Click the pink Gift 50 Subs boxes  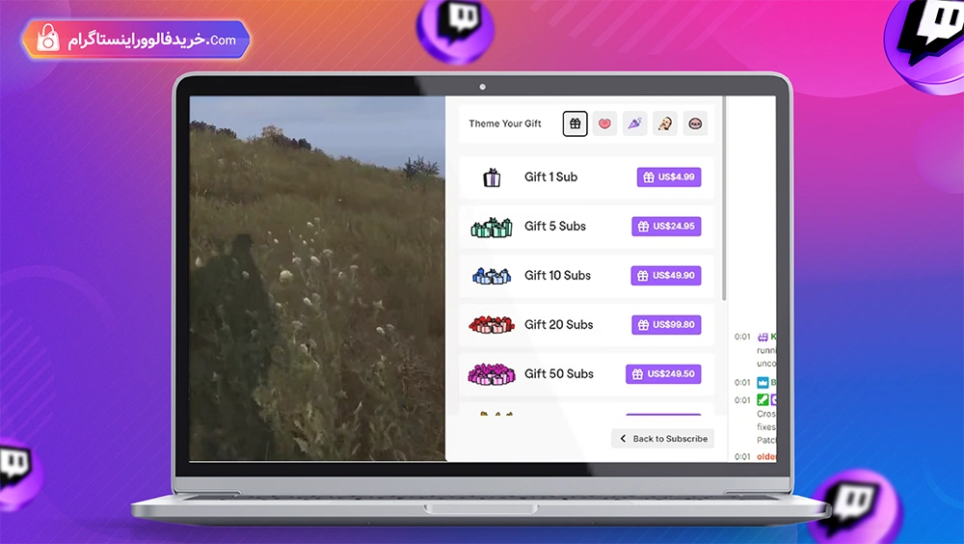(x=492, y=374)
